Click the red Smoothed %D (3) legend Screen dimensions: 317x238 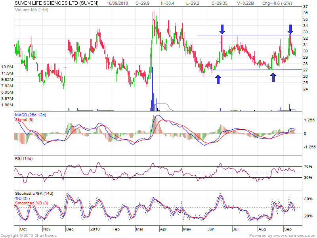(x=32, y=203)
